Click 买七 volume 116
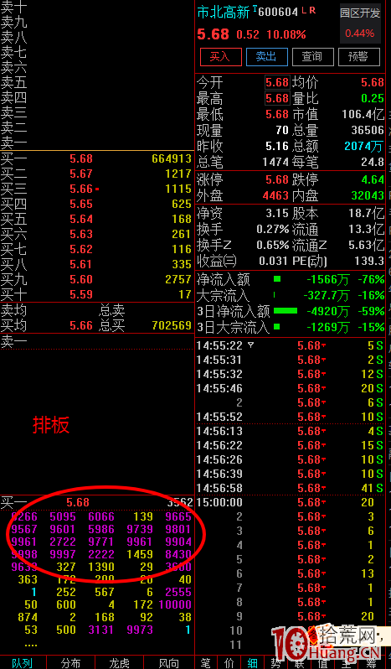Viewport: 391px width, 669px height. point(182,249)
